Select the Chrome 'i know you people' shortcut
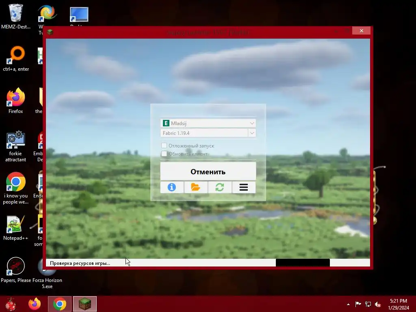 [x=16, y=188]
